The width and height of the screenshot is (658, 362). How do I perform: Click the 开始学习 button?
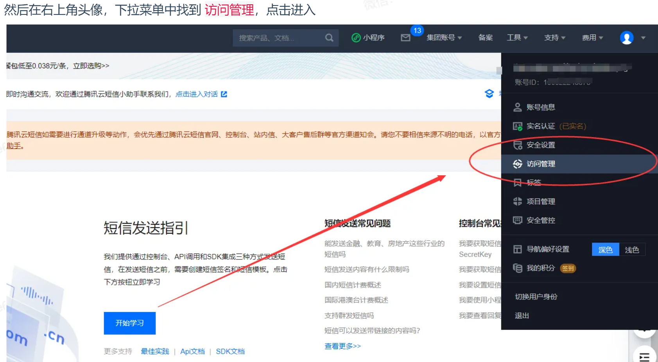130,323
